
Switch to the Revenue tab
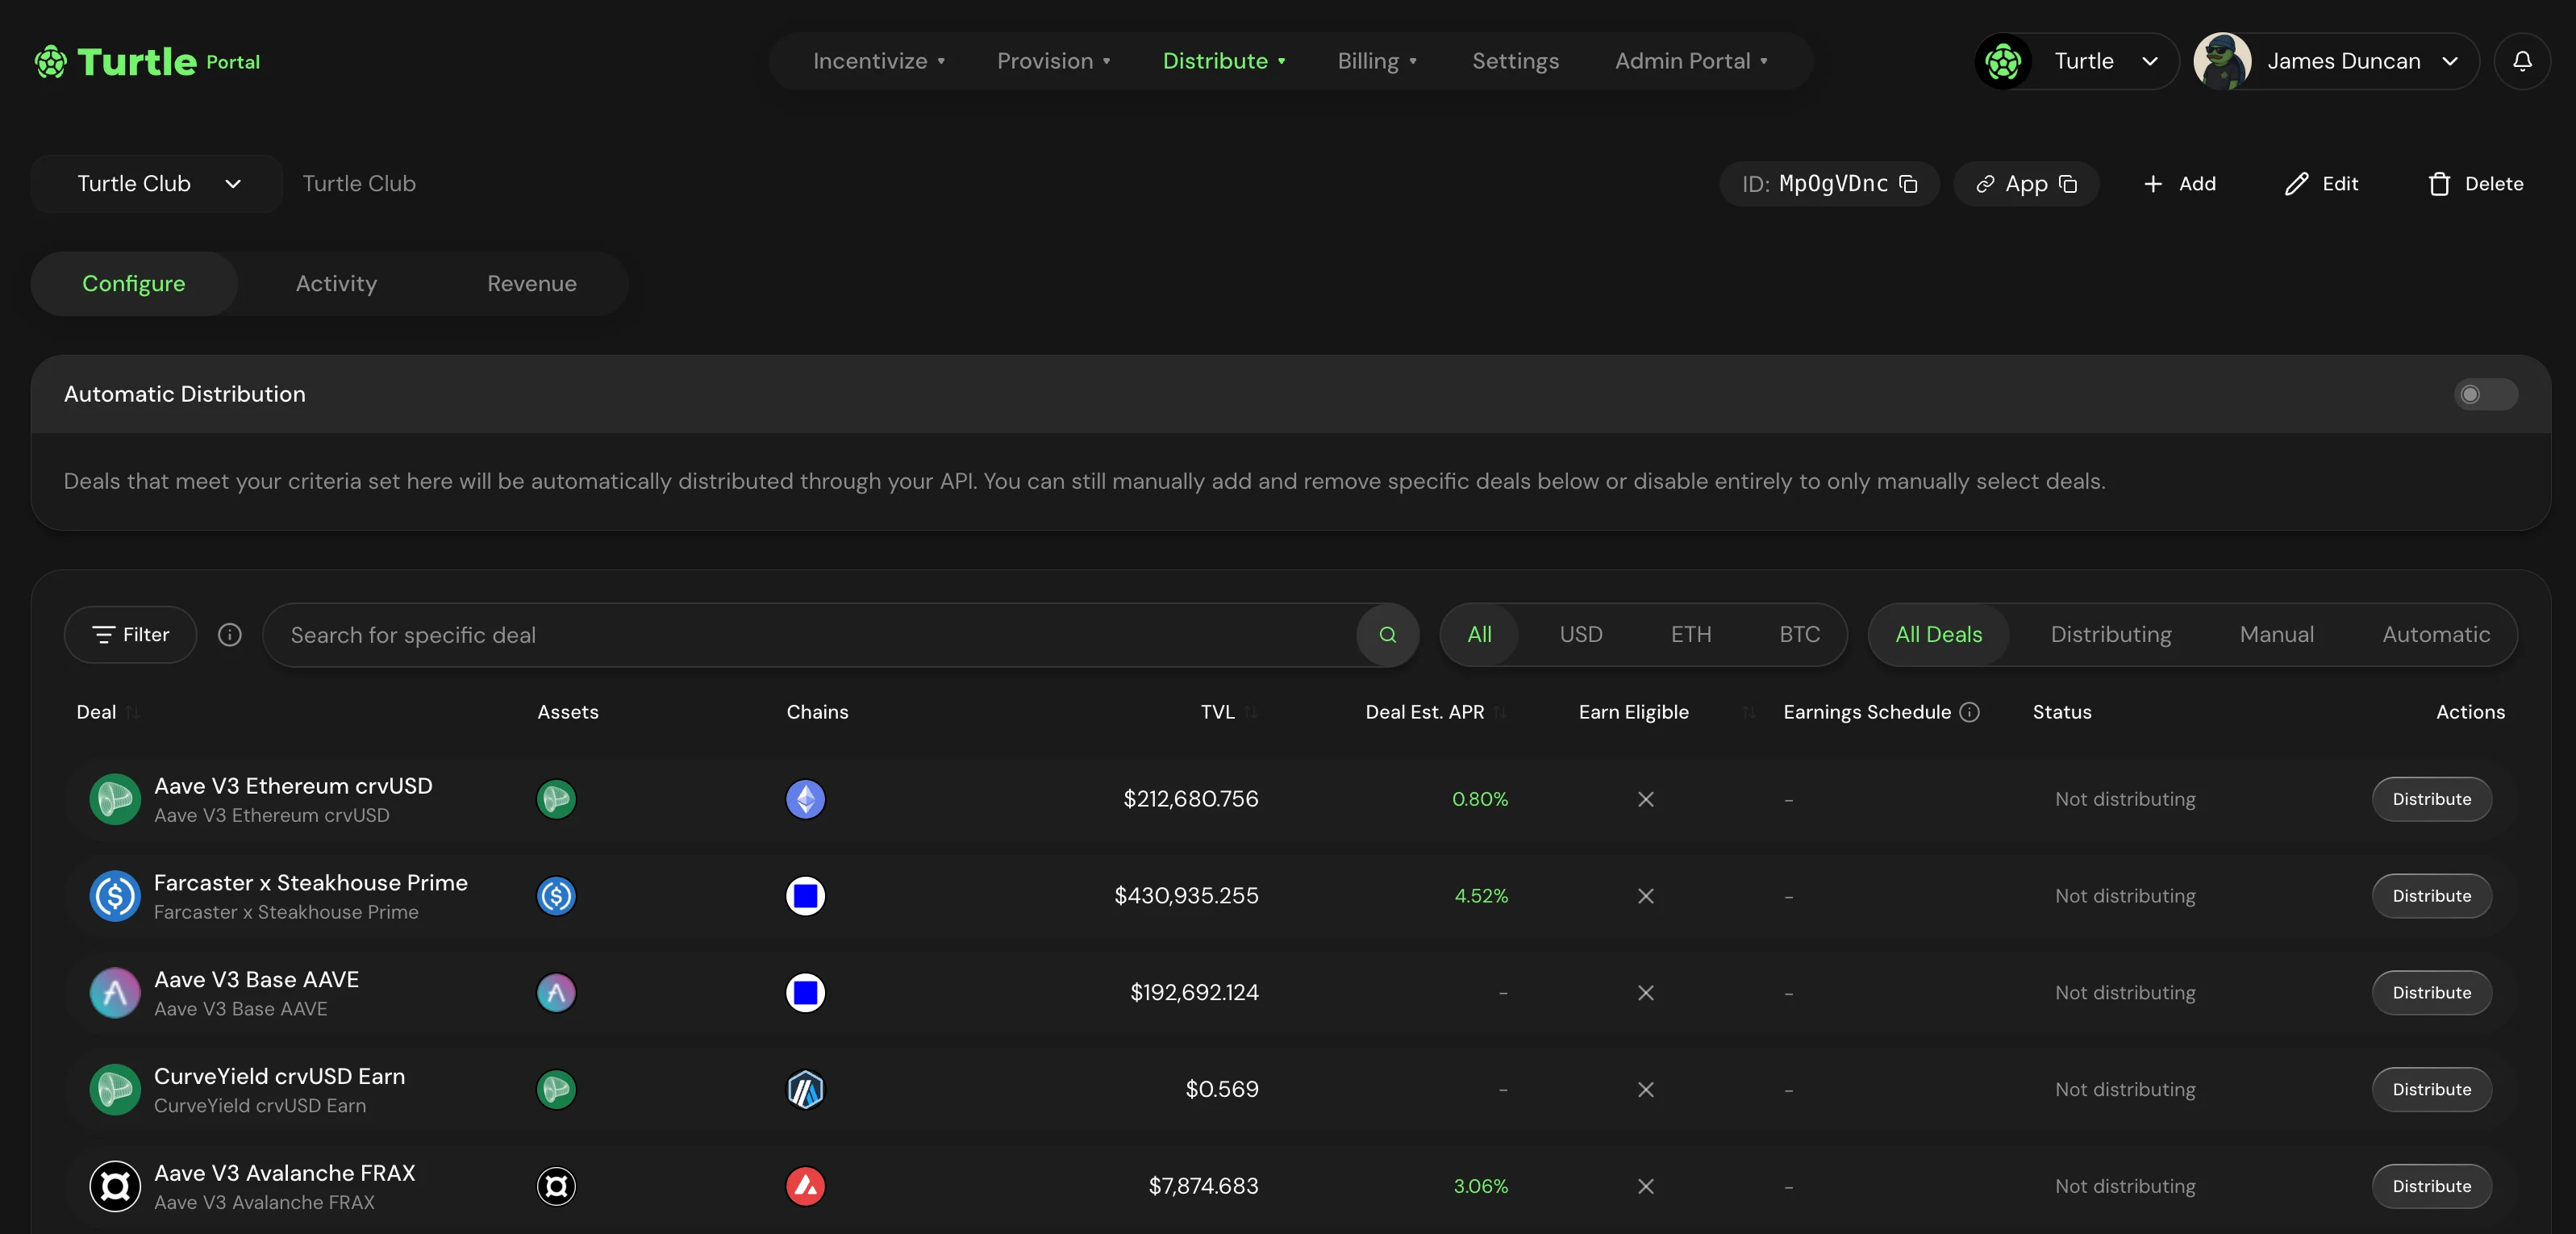[532, 284]
